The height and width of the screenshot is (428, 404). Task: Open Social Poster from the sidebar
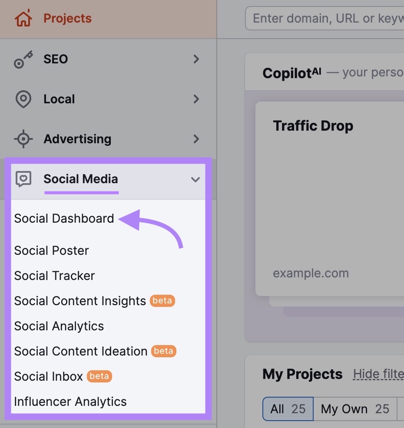(x=51, y=250)
